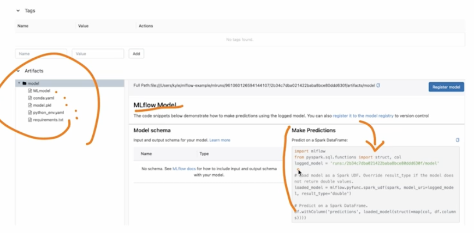
Task: Open the python_env.yaml file
Action: tap(49, 113)
